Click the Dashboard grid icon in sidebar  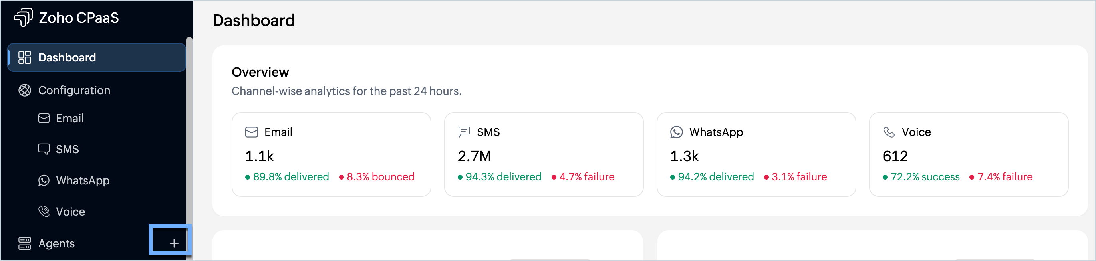pos(25,57)
